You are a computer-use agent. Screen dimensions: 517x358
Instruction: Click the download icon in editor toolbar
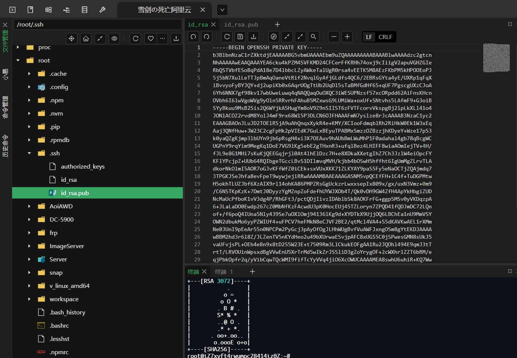(x=253, y=37)
